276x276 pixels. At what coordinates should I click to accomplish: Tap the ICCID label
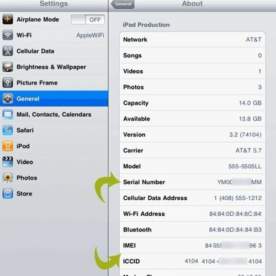(131, 261)
